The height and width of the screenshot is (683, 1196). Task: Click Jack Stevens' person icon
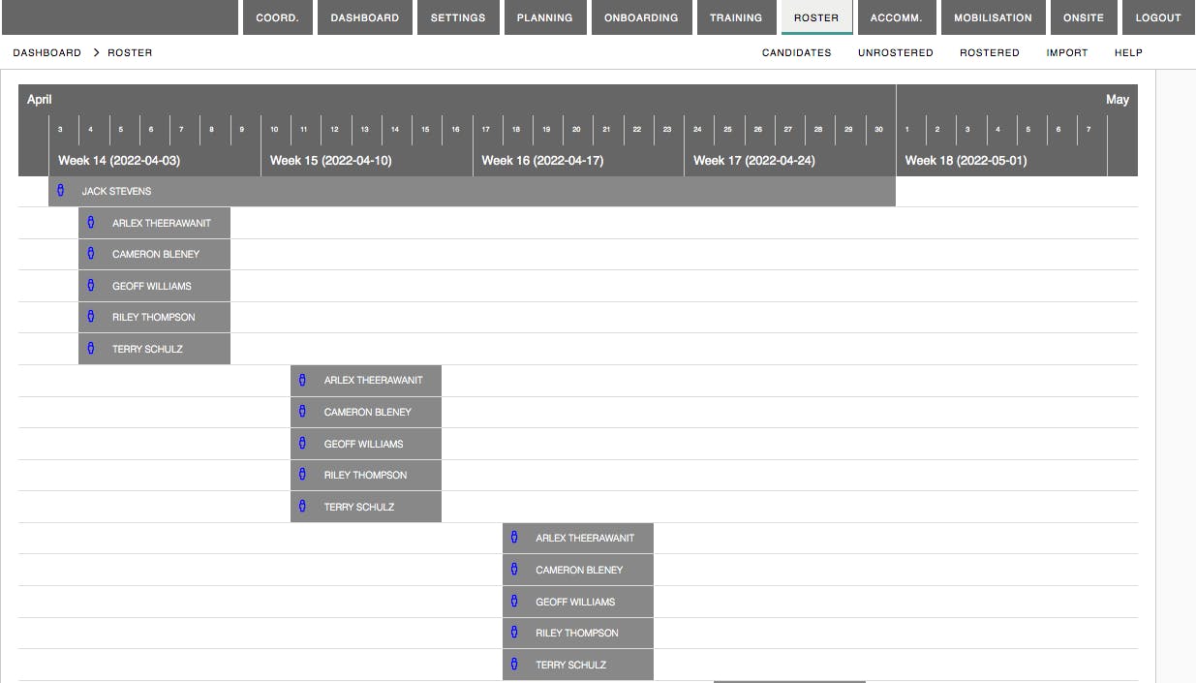click(60, 191)
